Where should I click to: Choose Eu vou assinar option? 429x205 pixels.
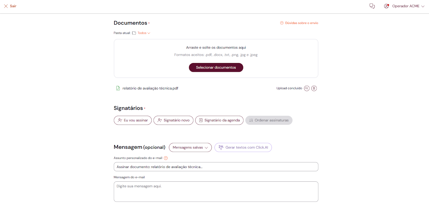(133, 120)
